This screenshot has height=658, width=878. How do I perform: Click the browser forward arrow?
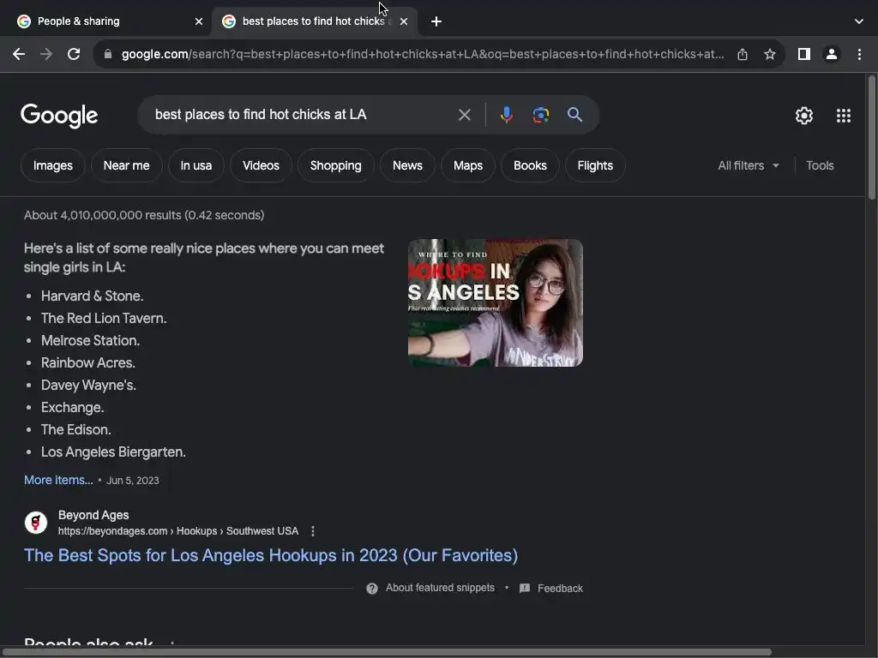click(x=46, y=54)
